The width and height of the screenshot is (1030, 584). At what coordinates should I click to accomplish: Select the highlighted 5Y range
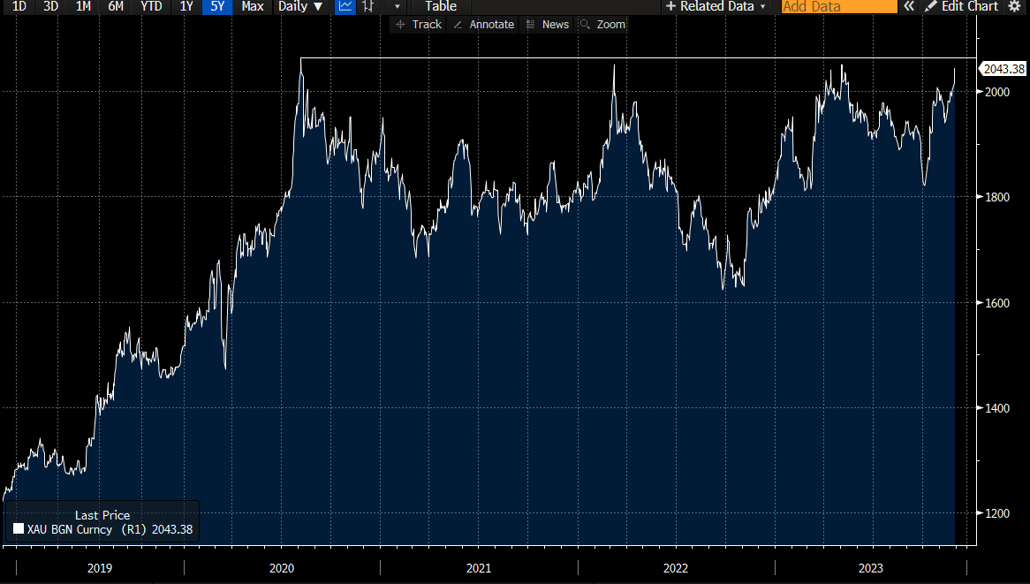[217, 6]
